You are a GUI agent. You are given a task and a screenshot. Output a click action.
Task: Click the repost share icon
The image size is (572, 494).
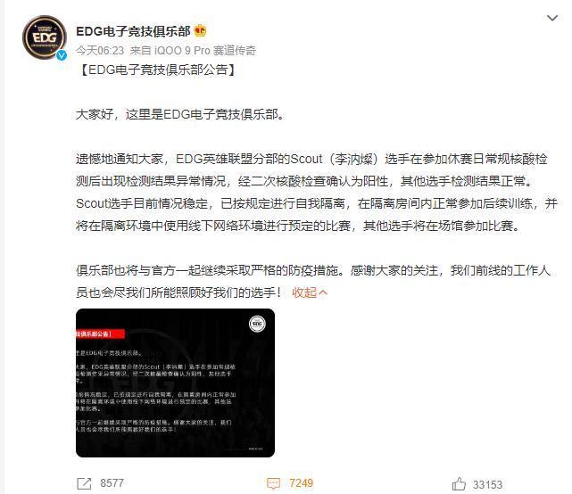coord(84,484)
